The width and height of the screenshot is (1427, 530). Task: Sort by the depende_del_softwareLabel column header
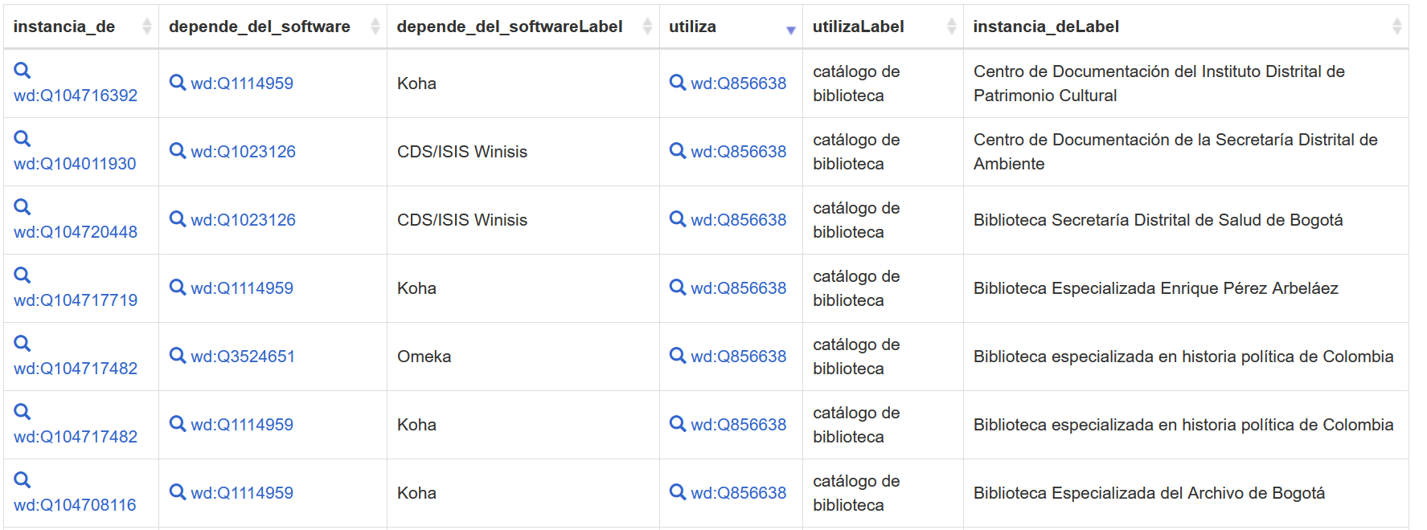(x=510, y=26)
